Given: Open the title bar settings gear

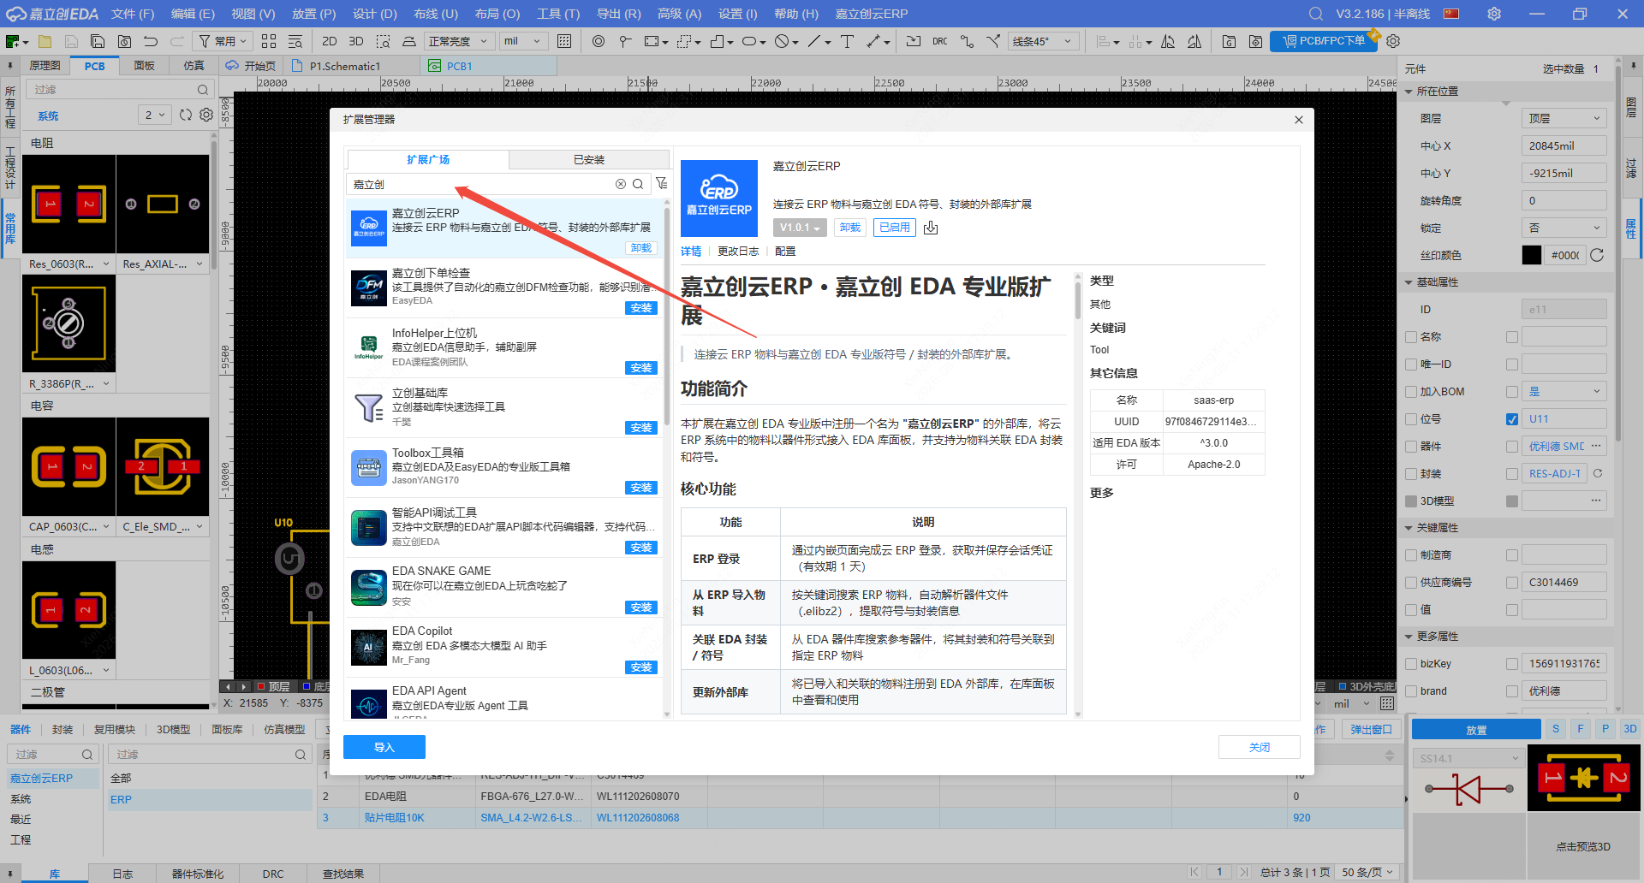Looking at the screenshot, I should pyautogui.click(x=1494, y=14).
